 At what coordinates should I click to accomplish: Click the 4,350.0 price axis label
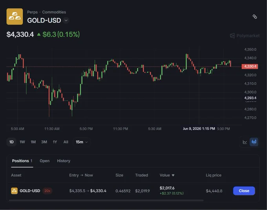[x=250, y=50]
